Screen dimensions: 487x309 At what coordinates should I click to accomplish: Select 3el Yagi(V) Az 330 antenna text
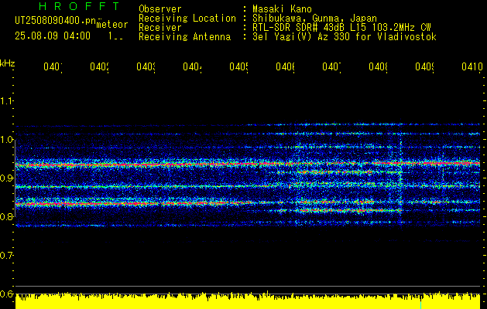(345, 37)
